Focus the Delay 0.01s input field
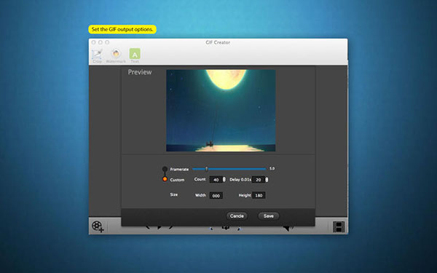Image resolution: width=437 pixels, height=273 pixels. coord(259,180)
